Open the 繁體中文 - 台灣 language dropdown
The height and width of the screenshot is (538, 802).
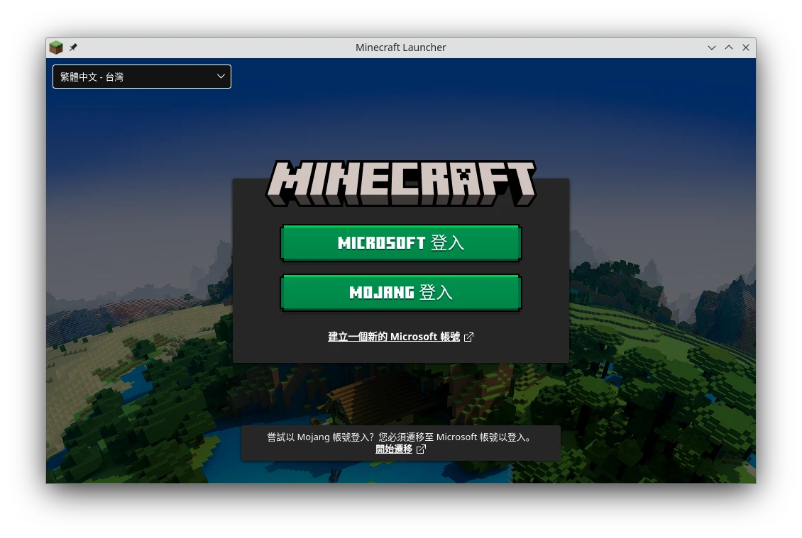tap(142, 77)
